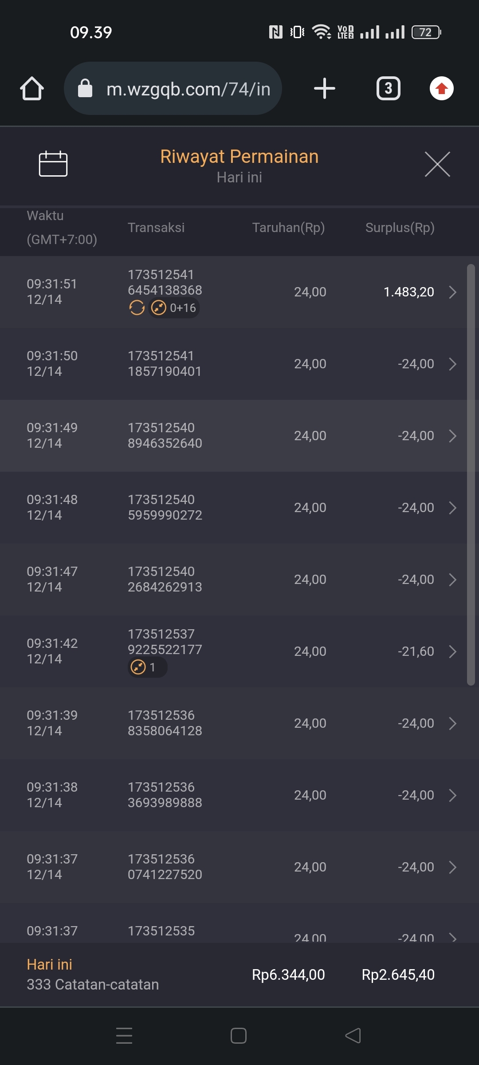
Task: Tap the free spin icon on 09:31:51 row
Action: click(137, 308)
